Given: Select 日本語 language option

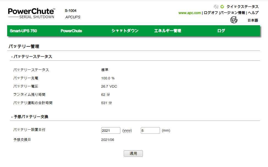Looking at the screenshot, I should (x=253, y=20).
